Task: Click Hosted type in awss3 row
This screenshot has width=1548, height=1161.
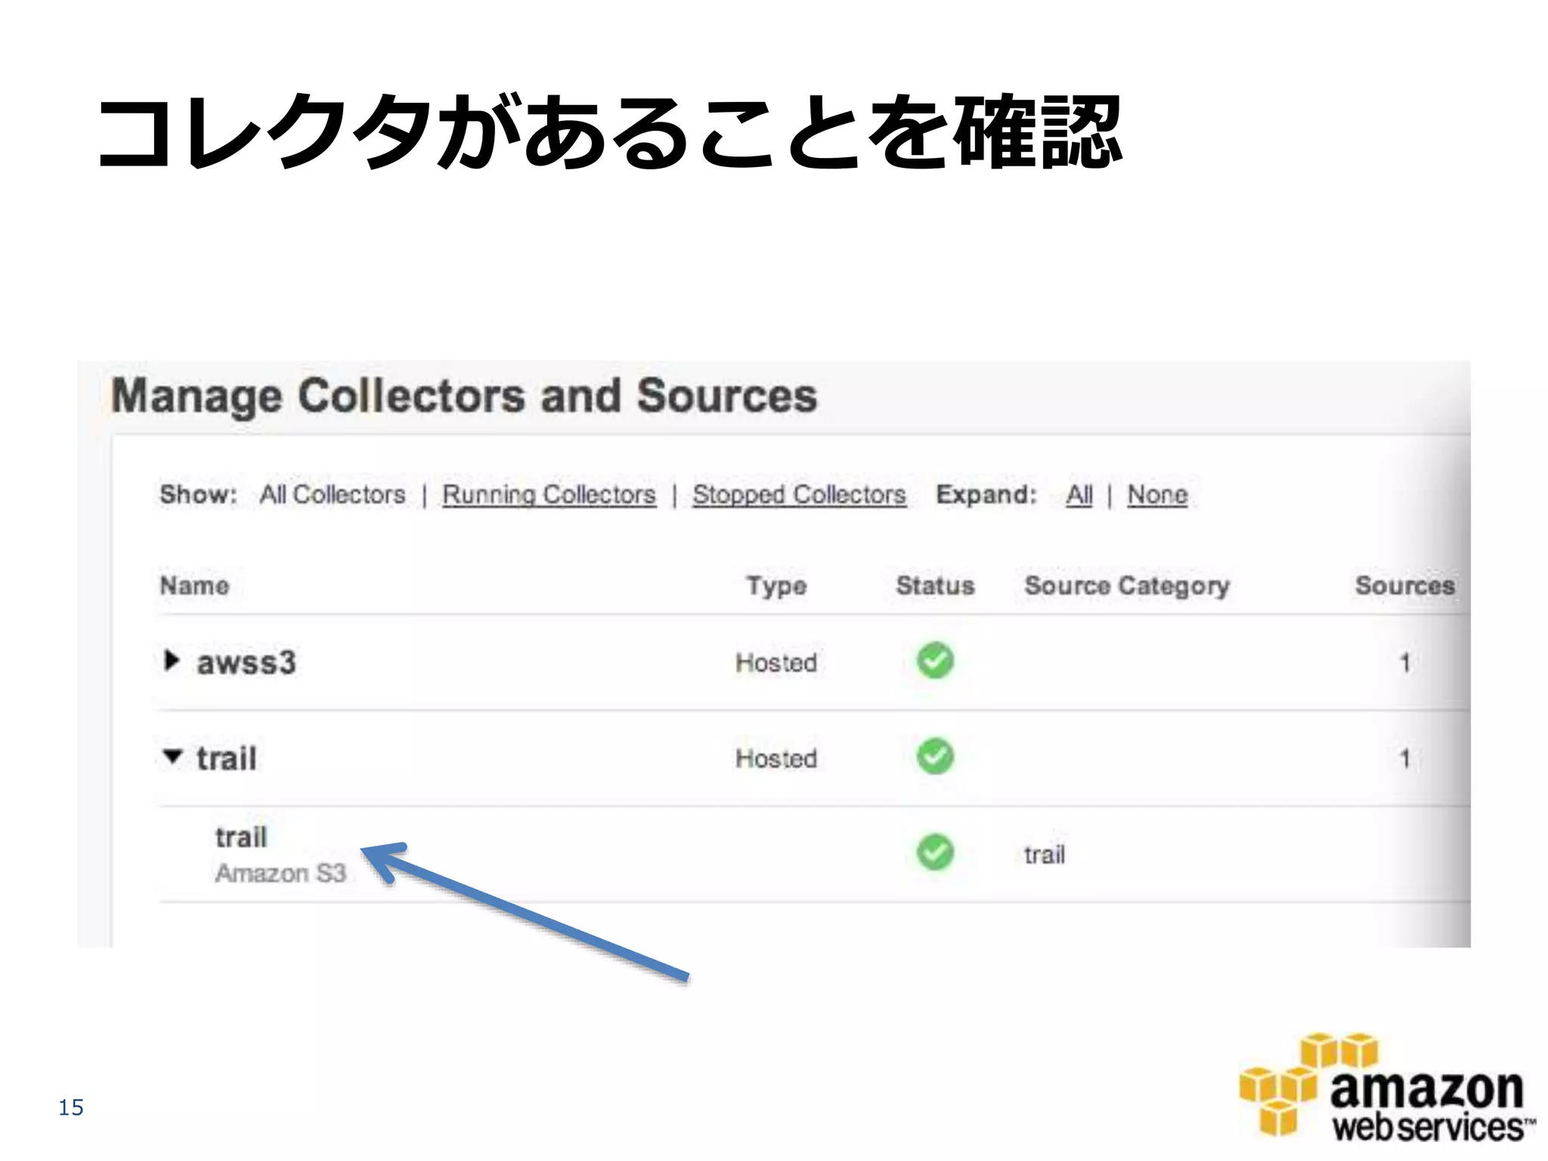Action: [x=776, y=663]
